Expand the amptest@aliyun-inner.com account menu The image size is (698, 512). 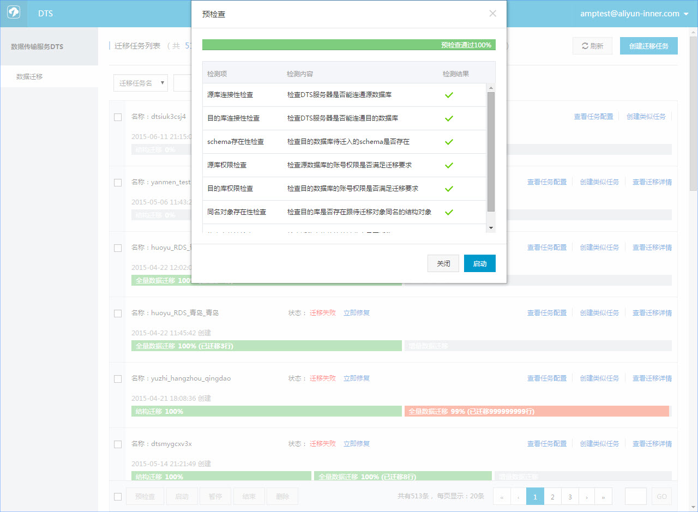tap(634, 14)
